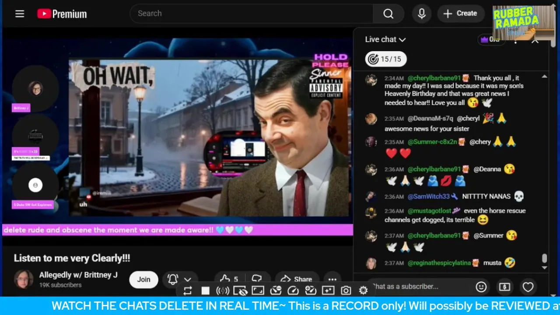Open the Create menu button
This screenshot has width=560, height=315.
coord(460,14)
